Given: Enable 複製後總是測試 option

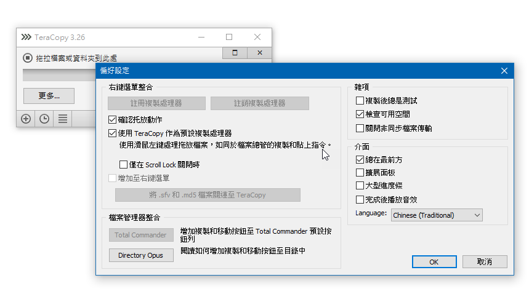Looking at the screenshot, I should [360, 100].
